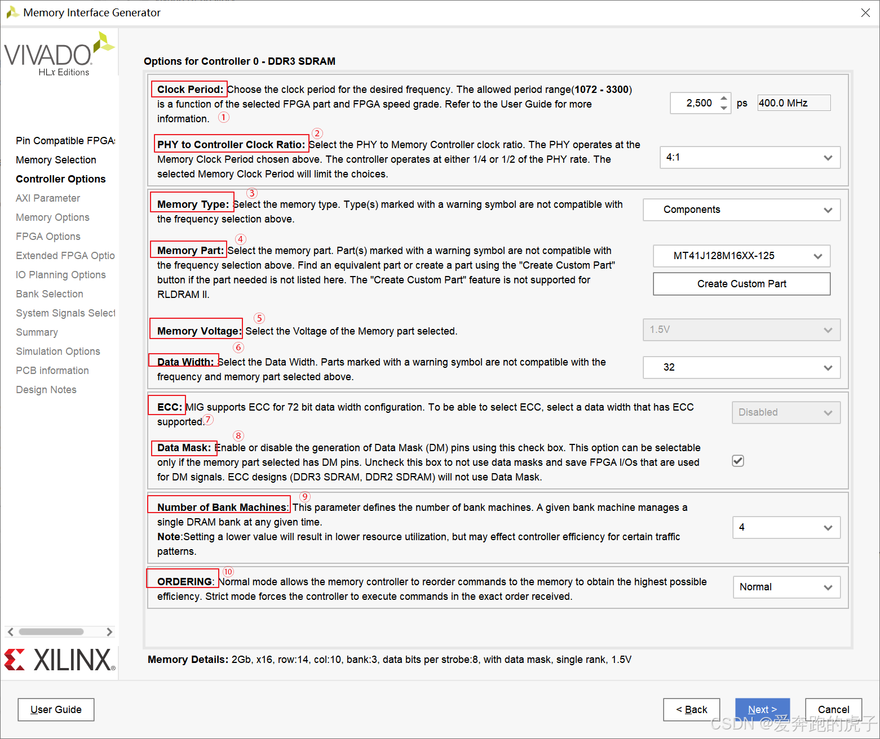Select FPGA Options step in the sidebar
The image size is (880, 739).
click(x=48, y=237)
